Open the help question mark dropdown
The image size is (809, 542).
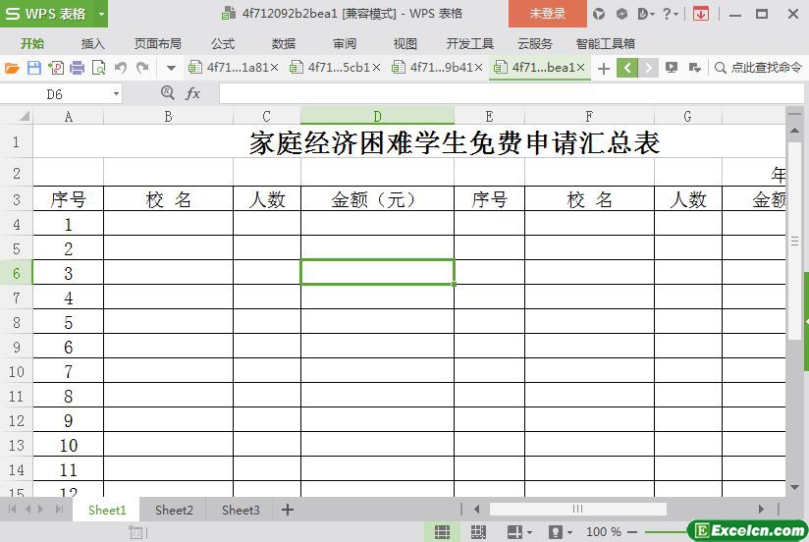click(x=670, y=14)
